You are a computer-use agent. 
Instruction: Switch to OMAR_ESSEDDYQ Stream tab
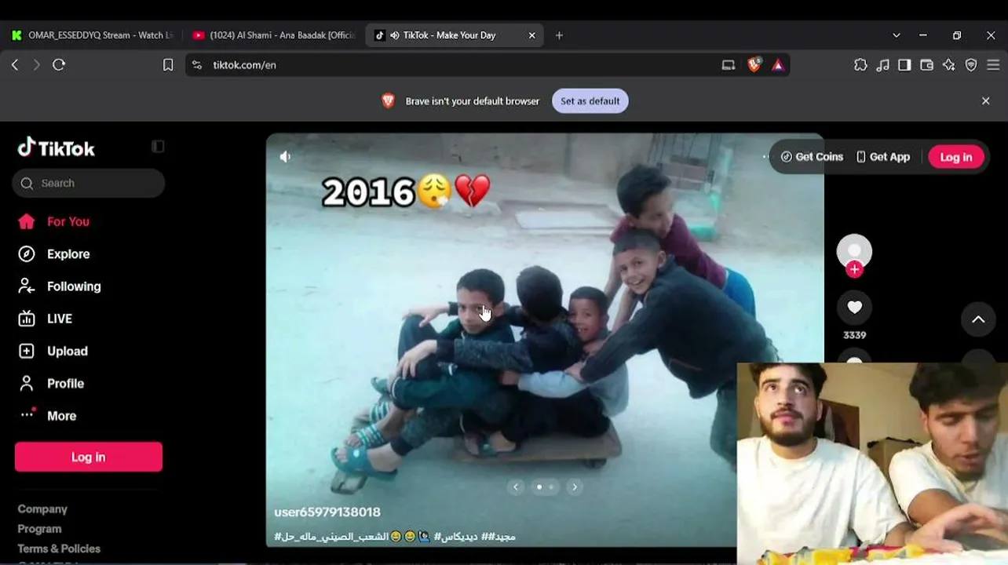coord(91,35)
